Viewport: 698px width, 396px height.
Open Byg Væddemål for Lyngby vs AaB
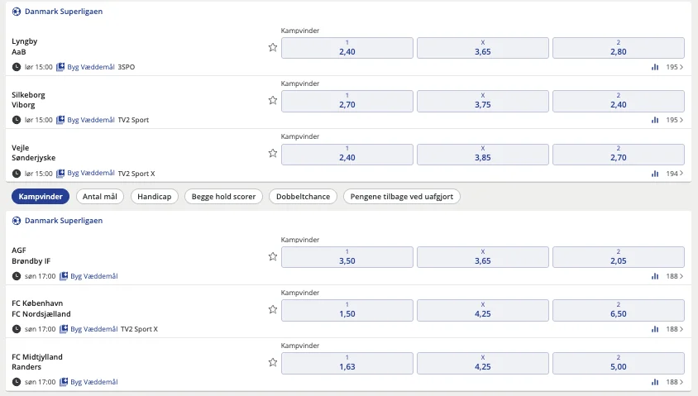(x=91, y=67)
